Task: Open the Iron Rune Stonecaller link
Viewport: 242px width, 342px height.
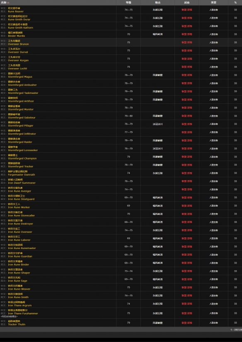Action: [x=22, y=215]
